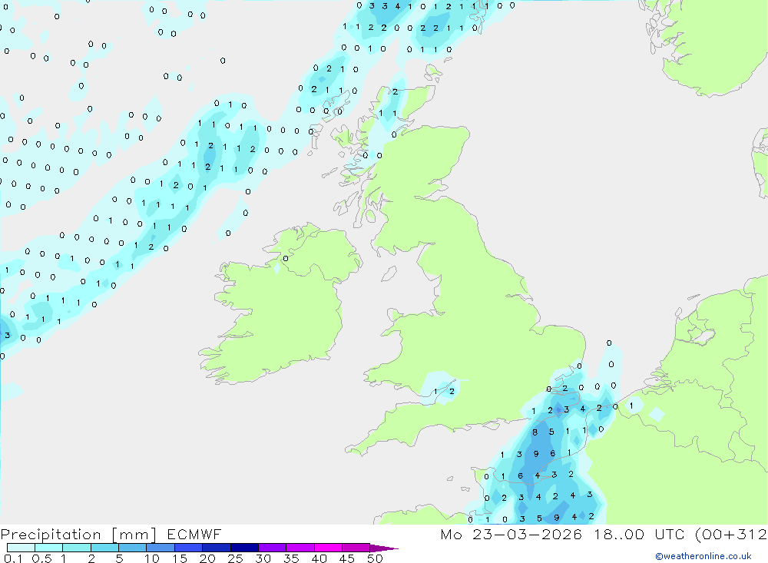Click the 15–20 mm legend color swatch

click(188, 548)
